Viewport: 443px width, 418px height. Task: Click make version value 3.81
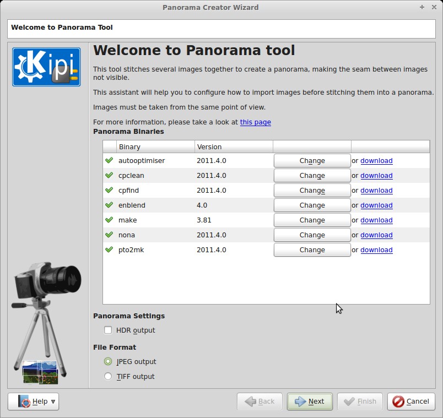click(204, 220)
